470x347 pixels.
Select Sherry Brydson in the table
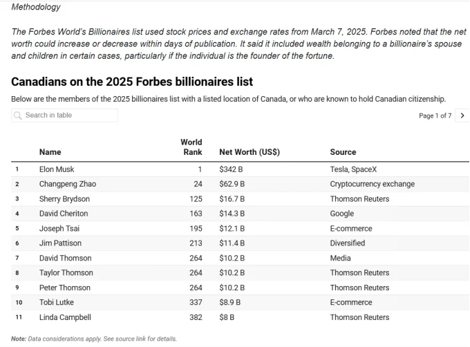tap(64, 199)
